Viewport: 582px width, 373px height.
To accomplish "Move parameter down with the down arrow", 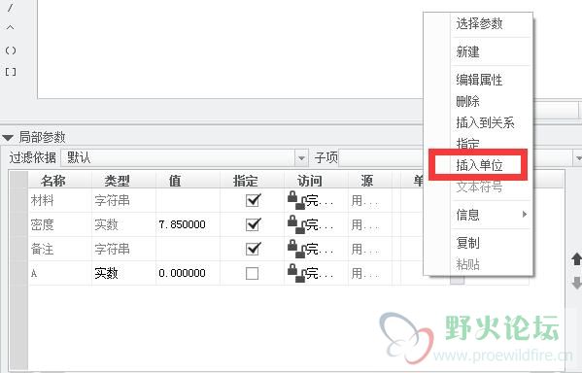I will pyautogui.click(x=576, y=284).
